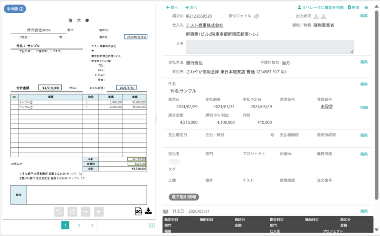Click the 請求日 value 2024/02/29
Viewport: 380px width, 236px height.
click(187, 107)
